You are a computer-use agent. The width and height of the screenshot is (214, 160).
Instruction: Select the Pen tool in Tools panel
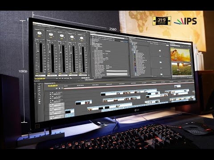click(x=39, y=100)
